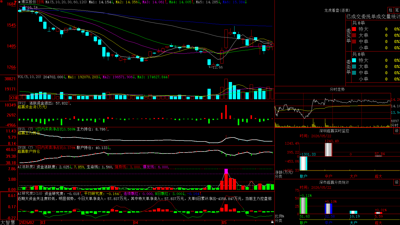Click the star icon beside 博实股份
400x225 pixels.
pos(19,2)
